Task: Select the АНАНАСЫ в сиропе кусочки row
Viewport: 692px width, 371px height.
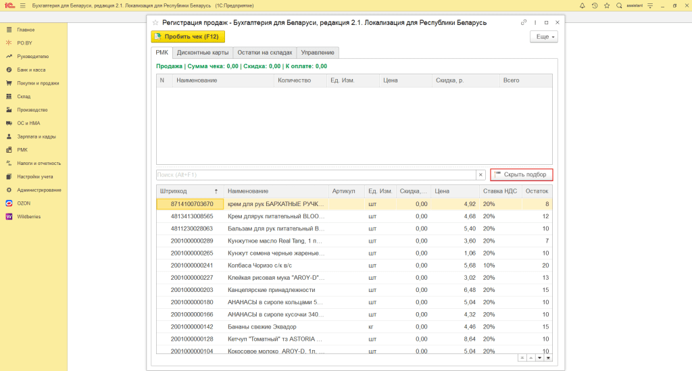Action: point(354,314)
